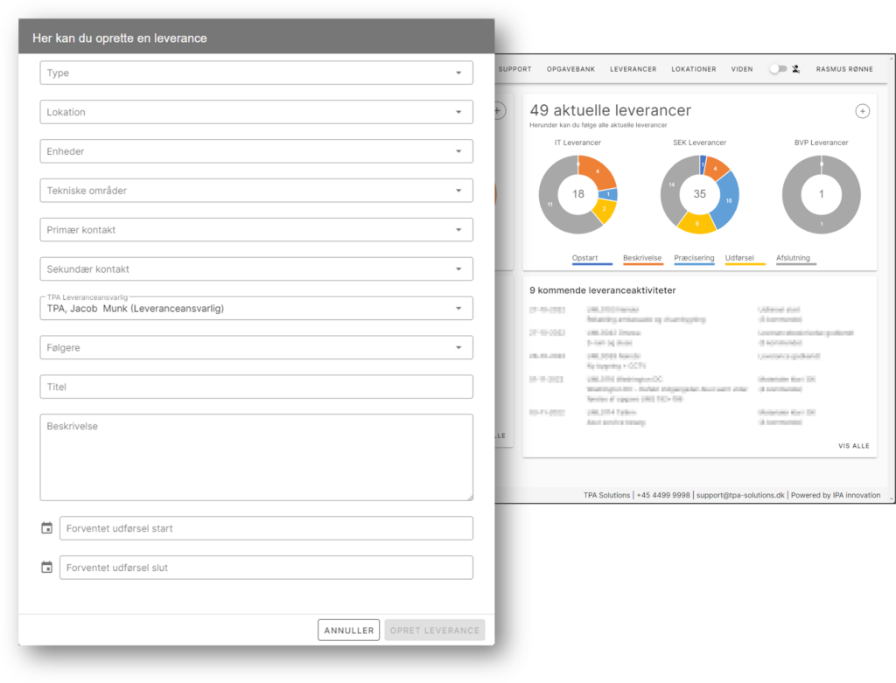The height and width of the screenshot is (683, 896).
Task: Open the Lokationer menu
Action: pos(694,69)
